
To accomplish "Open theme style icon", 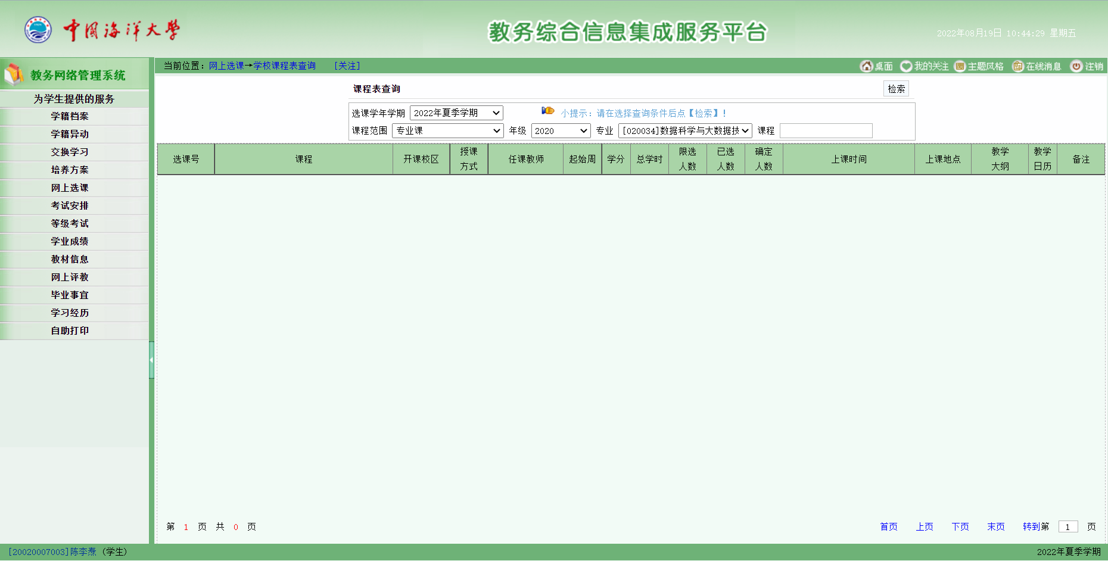I will pyautogui.click(x=960, y=66).
